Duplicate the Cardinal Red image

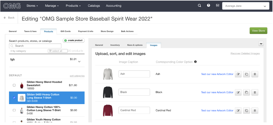(x=247, y=110)
